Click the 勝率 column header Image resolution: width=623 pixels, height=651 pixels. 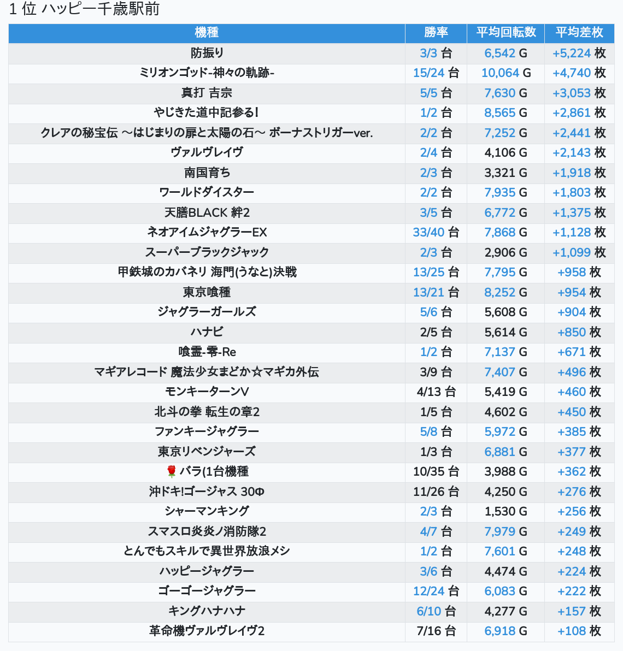point(436,32)
